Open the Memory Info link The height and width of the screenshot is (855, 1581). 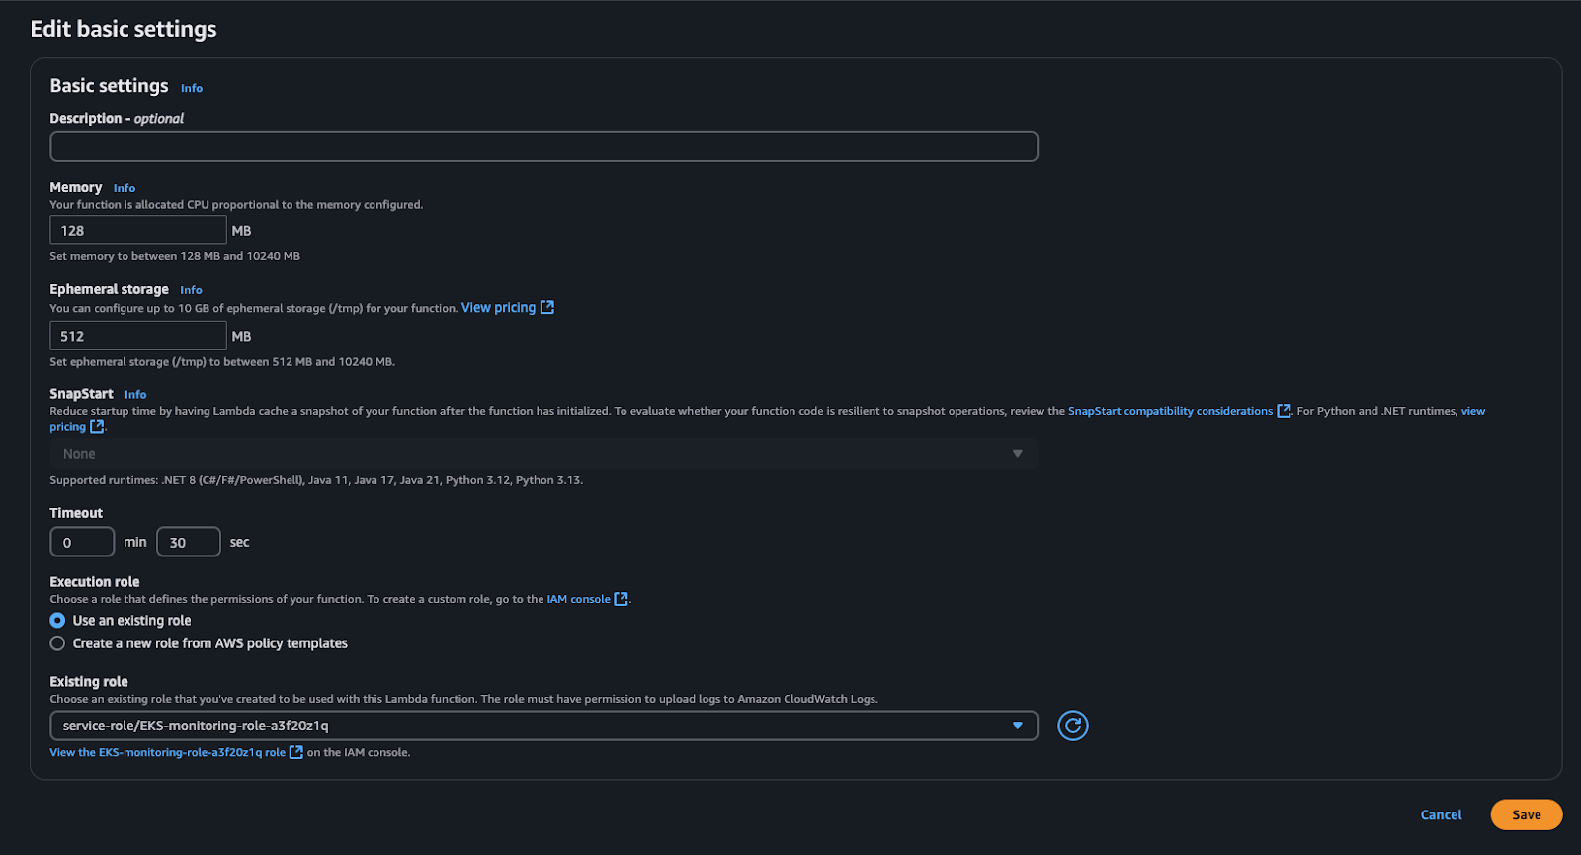[x=125, y=188]
